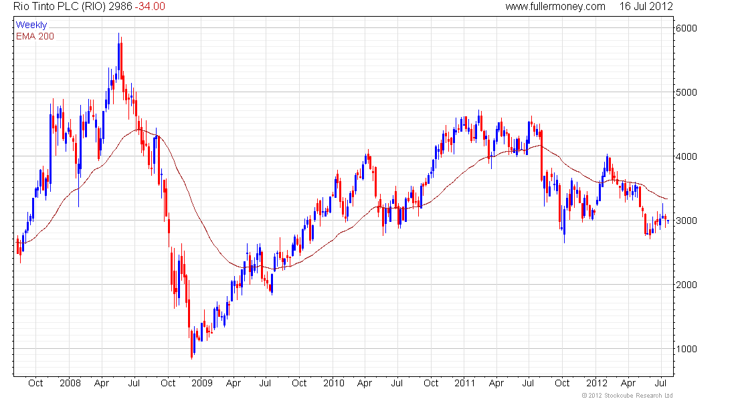Click the 2000 price axis label

[686, 285]
